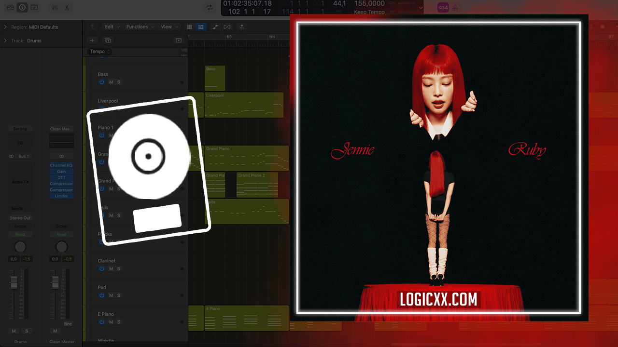Viewport: 618px width, 347px height.
Task: Click the 155,0000 tempo value
Action: (x=369, y=3)
